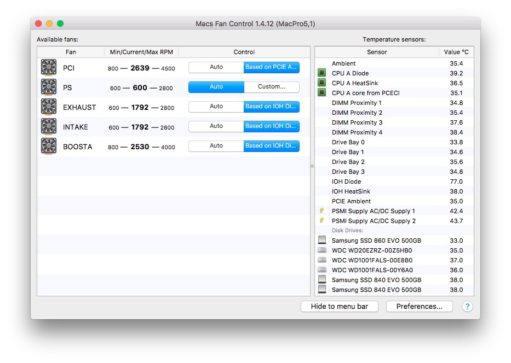Set PCI fan to Auto
511x363 pixels.
coord(216,67)
